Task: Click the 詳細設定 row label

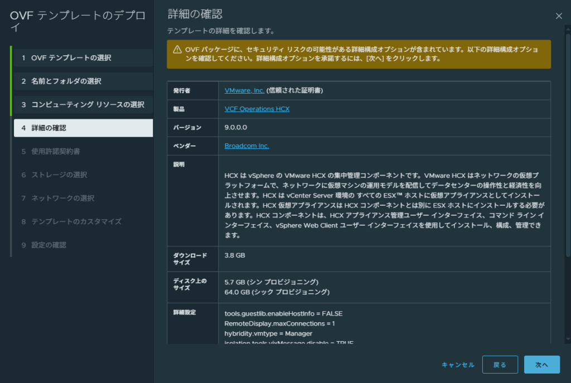Action: tap(185, 313)
